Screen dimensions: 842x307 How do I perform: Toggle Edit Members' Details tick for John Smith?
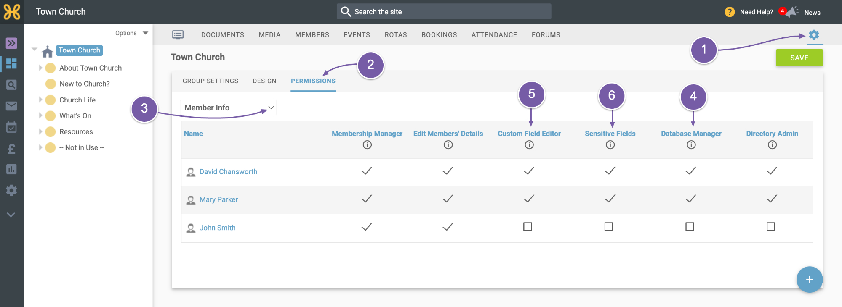pyautogui.click(x=448, y=227)
